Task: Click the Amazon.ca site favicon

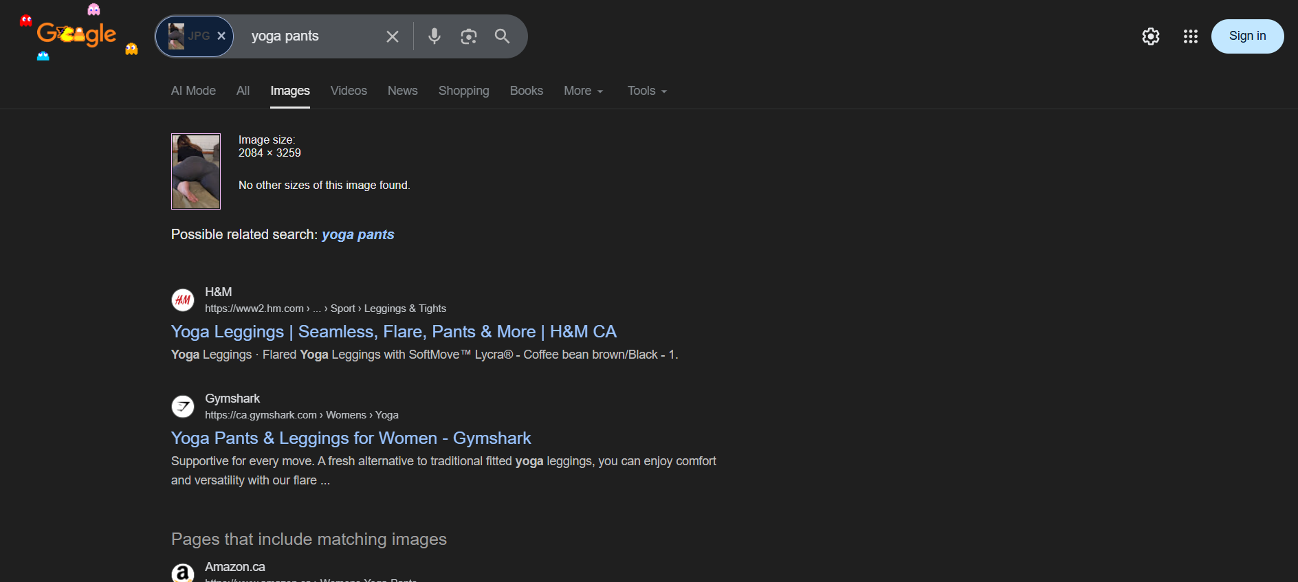Action: click(x=183, y=573)
